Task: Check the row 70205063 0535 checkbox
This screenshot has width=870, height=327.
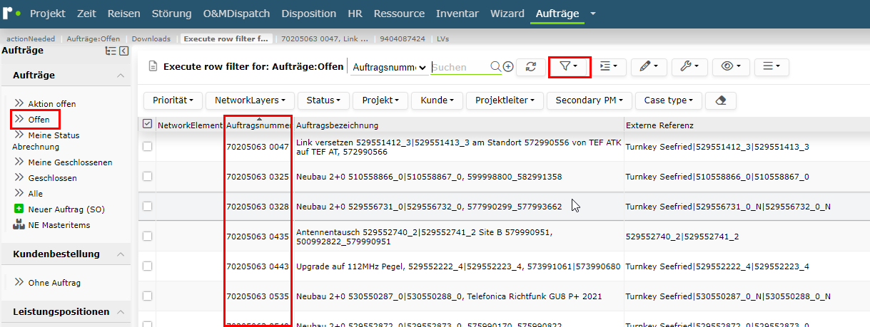Action: click(147, 296)
